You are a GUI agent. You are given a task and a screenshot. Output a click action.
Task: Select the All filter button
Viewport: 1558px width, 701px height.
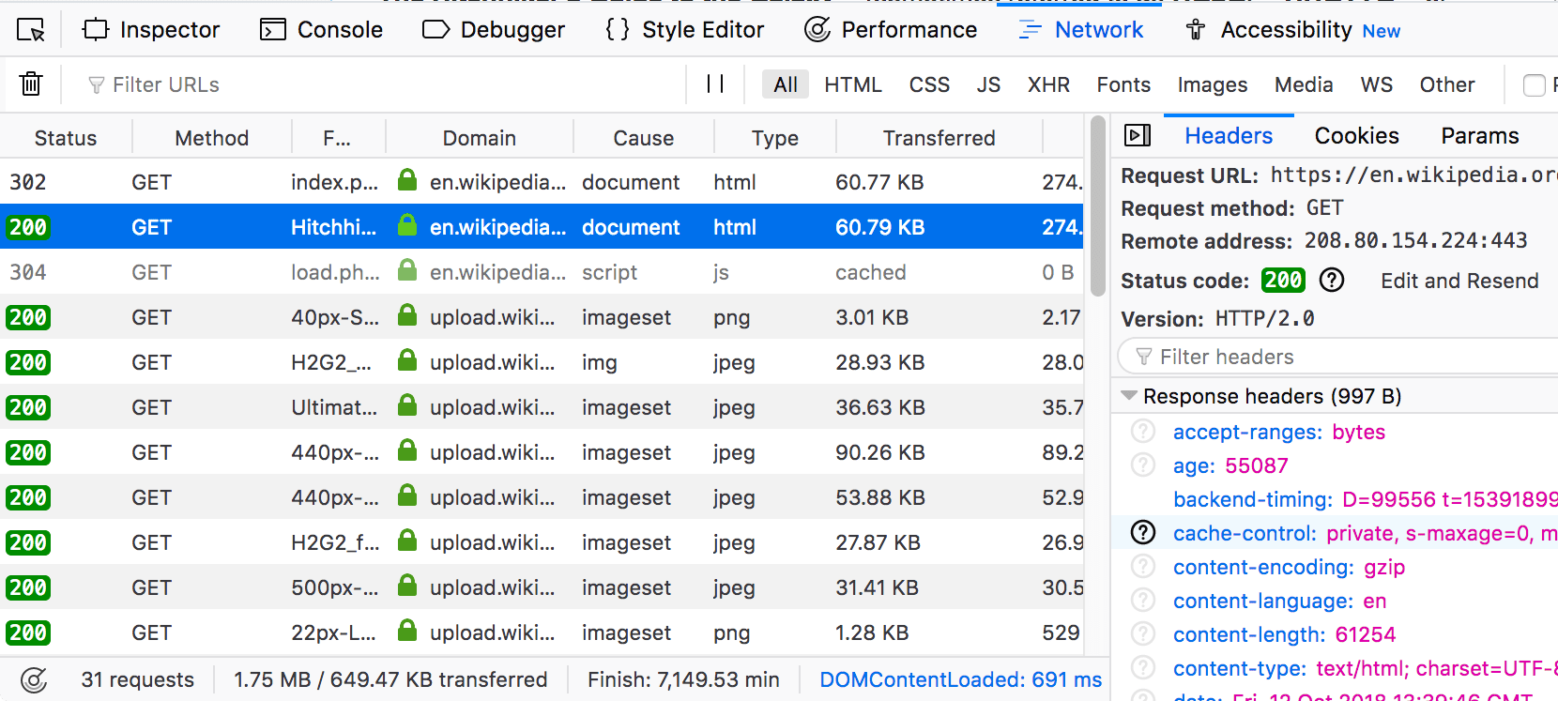tap(786, 84)
